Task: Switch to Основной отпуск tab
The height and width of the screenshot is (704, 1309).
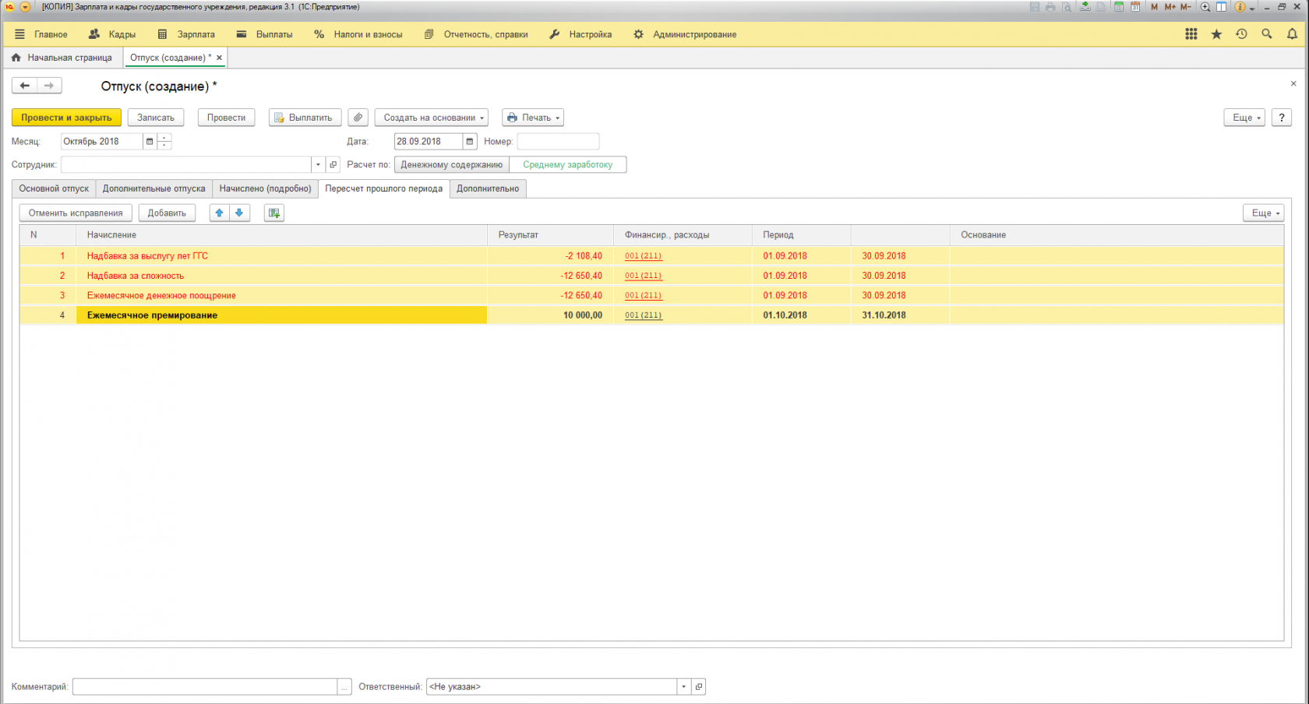Action: click(x=54, y=188)
